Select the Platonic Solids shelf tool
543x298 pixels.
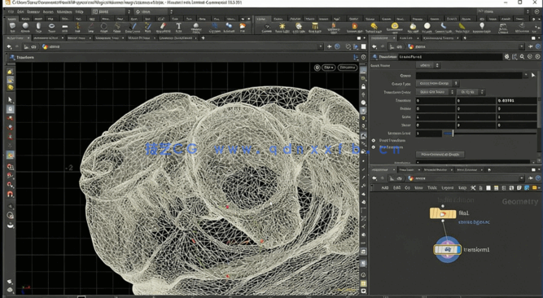click(196, 27)
